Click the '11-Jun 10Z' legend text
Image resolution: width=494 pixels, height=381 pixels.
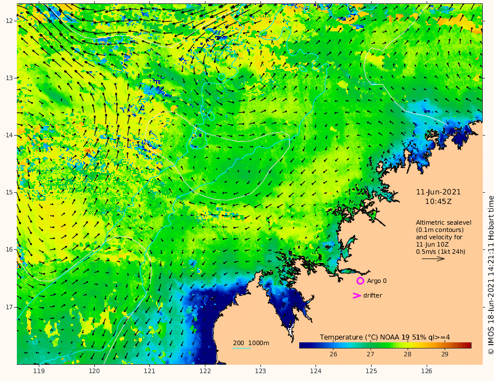click(x=432, y=244)
